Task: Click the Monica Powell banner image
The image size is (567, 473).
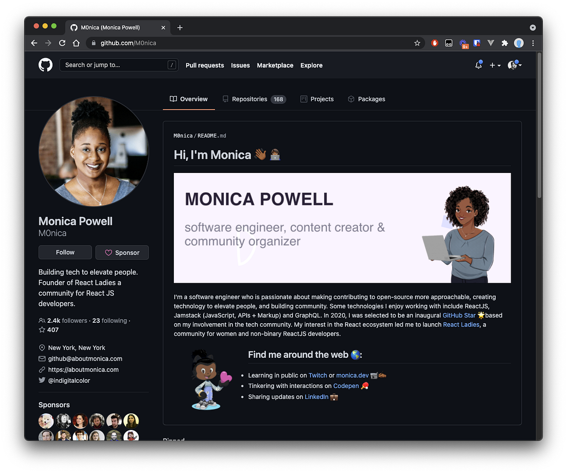Action: click(x=342, y=228)
